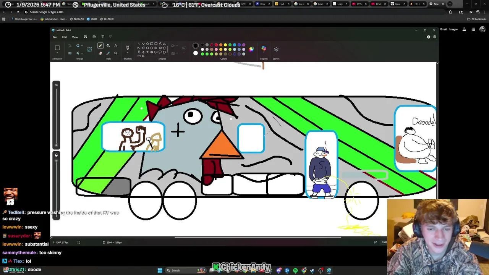The image size is (489, 275).
Task: Open the Edit colors wheel
Action: [251, 49]
